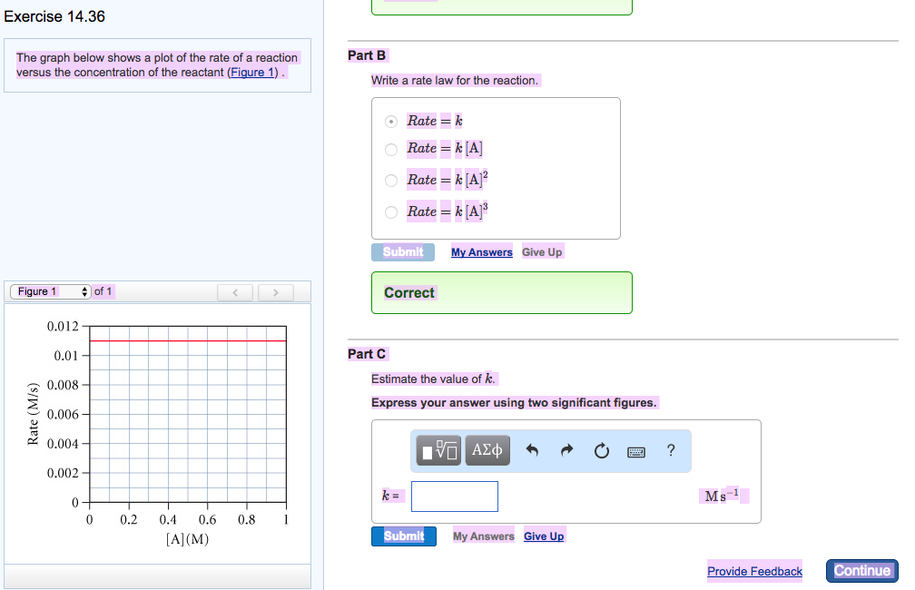The height and width of the screenshot is (590, 915).
Task: Choose Rate = k[A] cubed option
Action: pos(391,211)
